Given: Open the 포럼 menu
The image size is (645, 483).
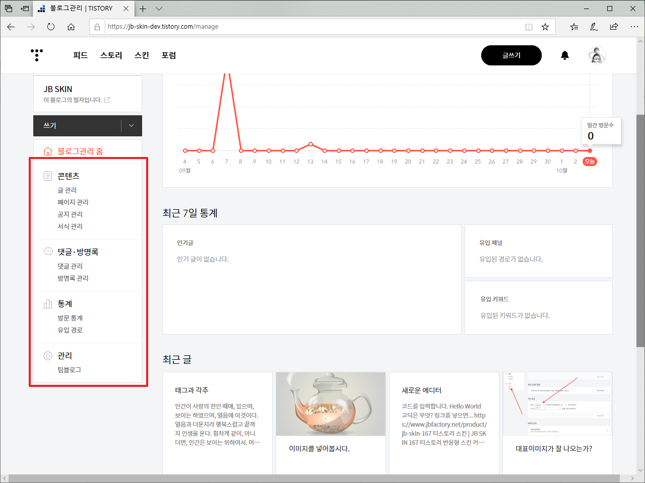Looking at the screenshot, I should 169,55.
